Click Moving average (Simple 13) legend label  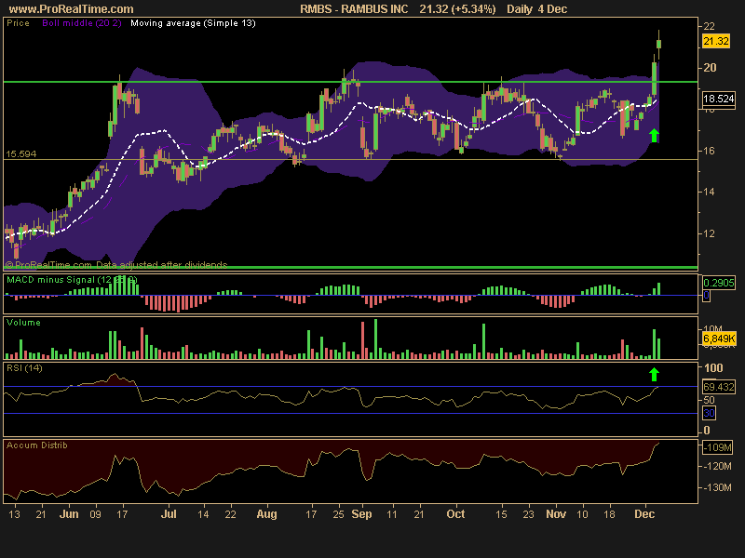click(x=193, y=22)
